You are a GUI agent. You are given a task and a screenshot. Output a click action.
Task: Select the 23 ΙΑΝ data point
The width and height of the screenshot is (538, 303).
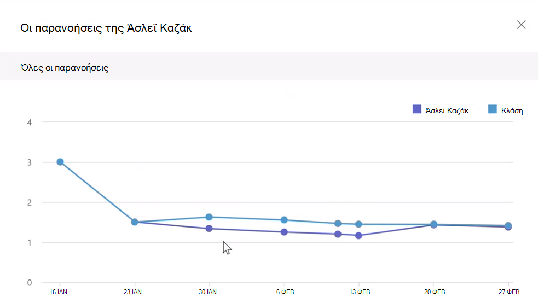pos(135,222)
